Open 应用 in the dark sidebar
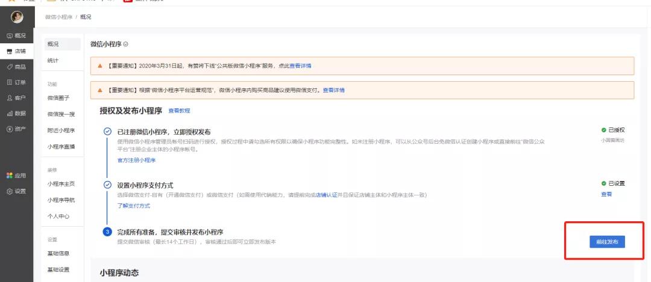 point(17,176)
